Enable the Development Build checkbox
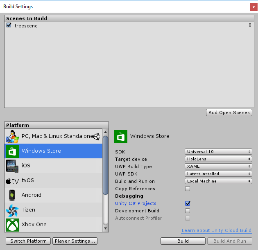 click(x=188, y=211)
